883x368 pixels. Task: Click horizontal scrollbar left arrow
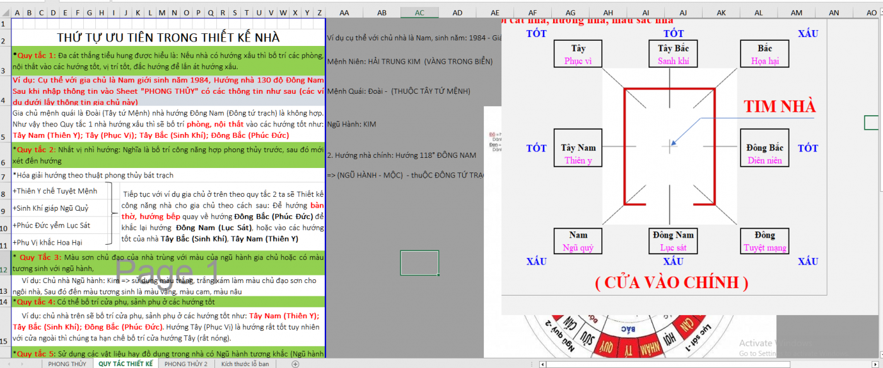point(543,364)
